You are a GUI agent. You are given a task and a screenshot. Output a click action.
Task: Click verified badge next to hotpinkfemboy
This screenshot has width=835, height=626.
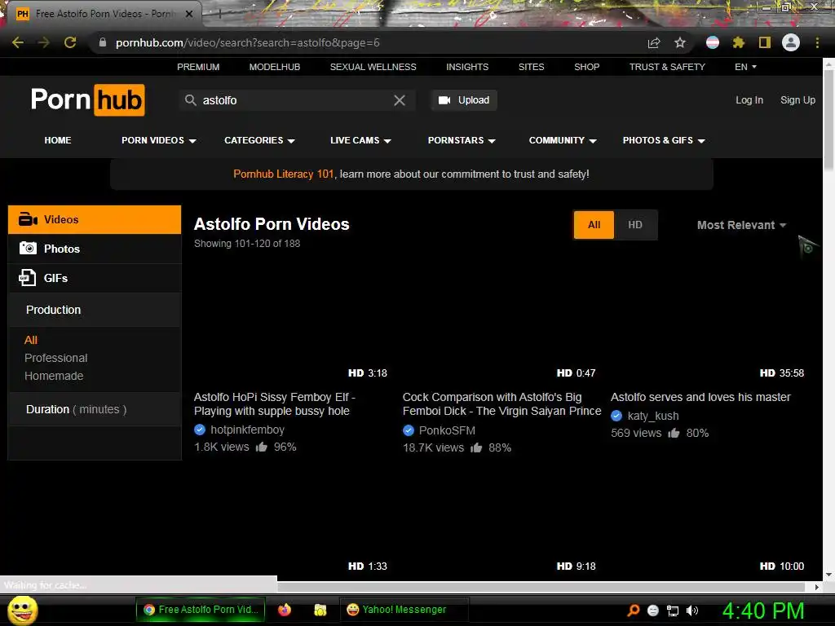(x=200, y=430)
